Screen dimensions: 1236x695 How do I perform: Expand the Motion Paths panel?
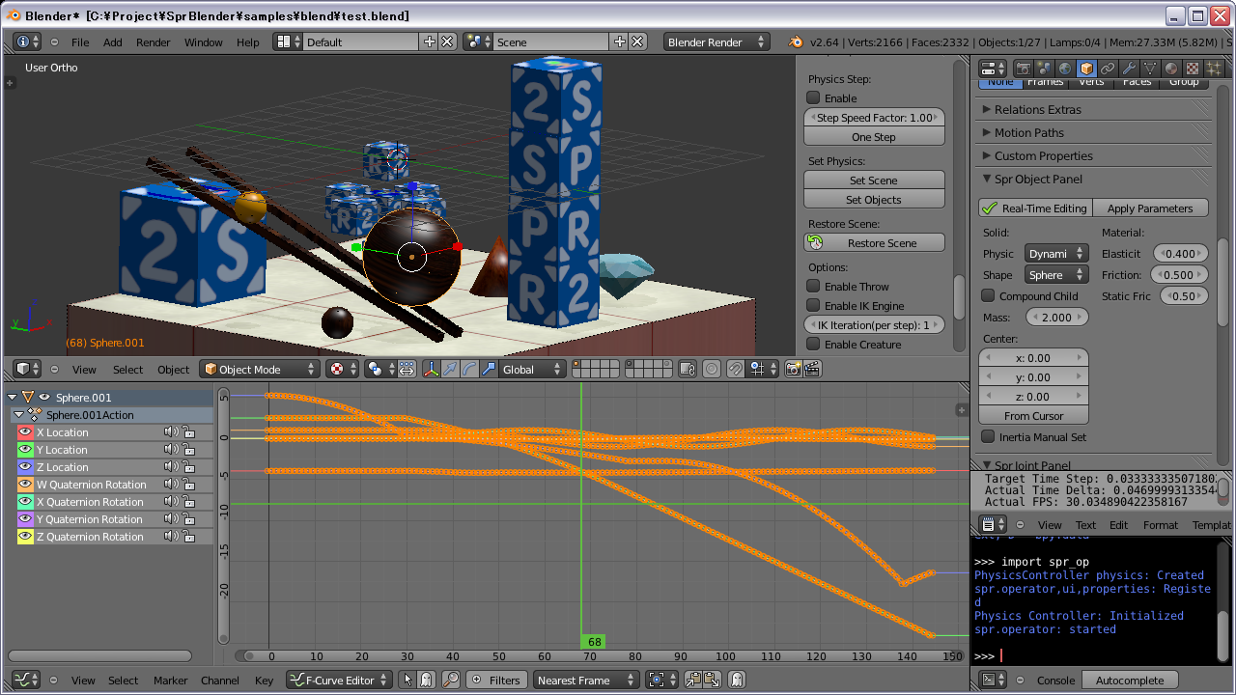[987, 132]
